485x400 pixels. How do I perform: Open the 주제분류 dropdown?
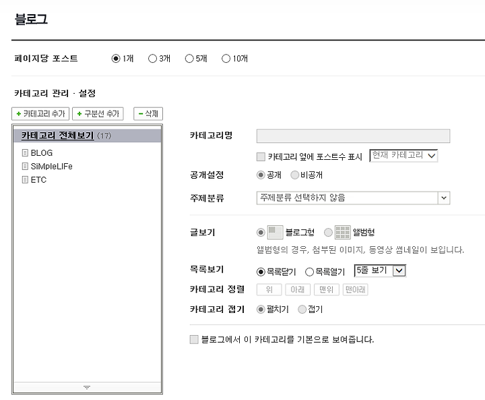[353, 198]
